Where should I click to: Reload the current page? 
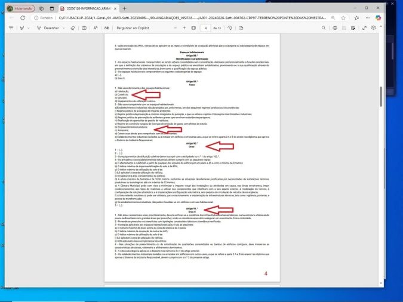click(x=23, y=19)
